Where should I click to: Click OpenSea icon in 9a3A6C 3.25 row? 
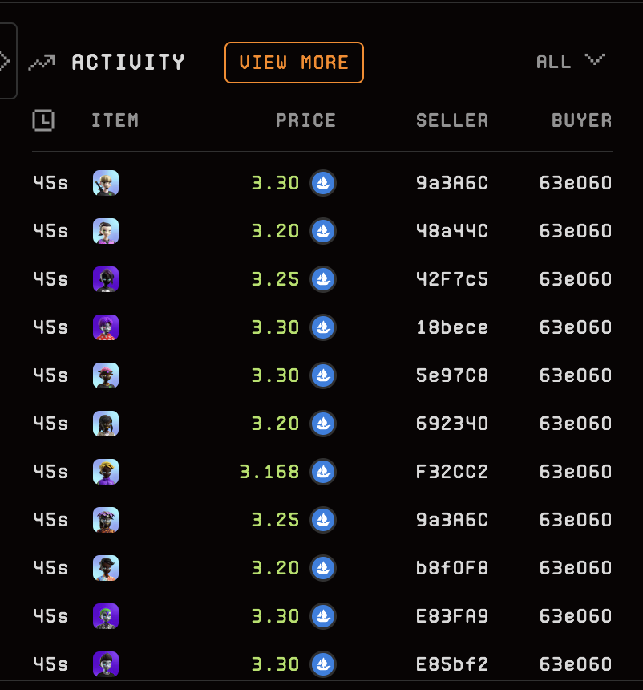(323, 520)
